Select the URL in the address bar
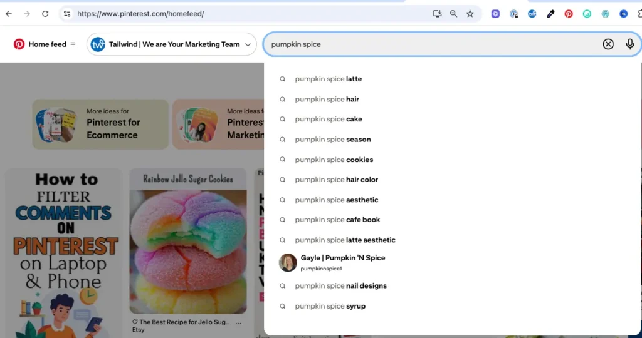 (x=140, y=14)
